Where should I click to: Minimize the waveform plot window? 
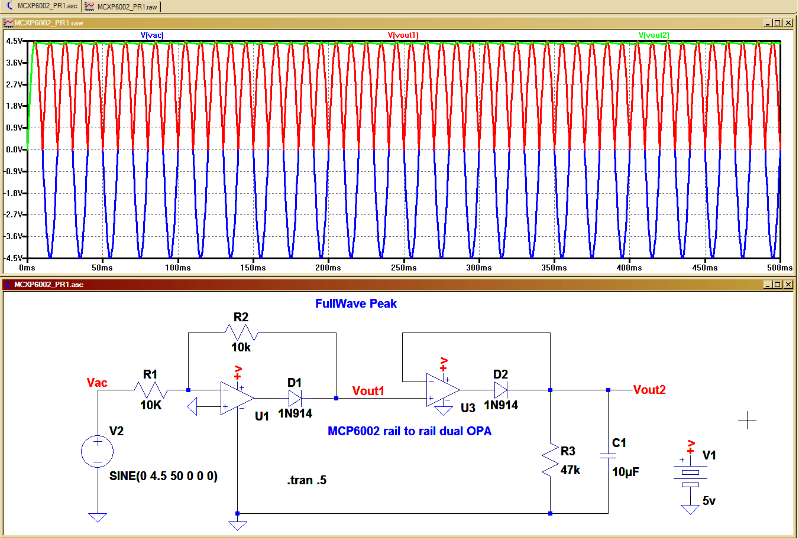pyautogui.click(x=768, y=23)
